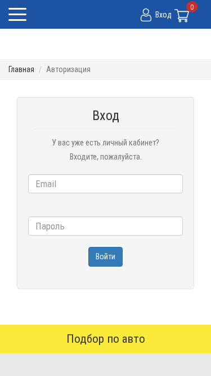Focus the Пароль password field
211x376 pixels.
click(x=106, y=226)
